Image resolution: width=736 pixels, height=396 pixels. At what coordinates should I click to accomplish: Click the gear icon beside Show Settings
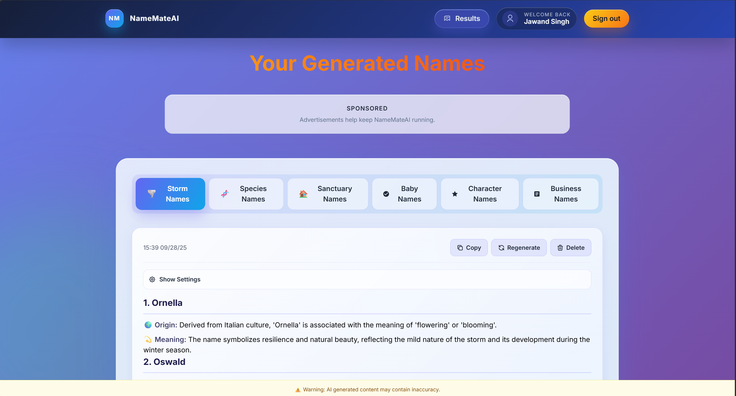point(152,279)
